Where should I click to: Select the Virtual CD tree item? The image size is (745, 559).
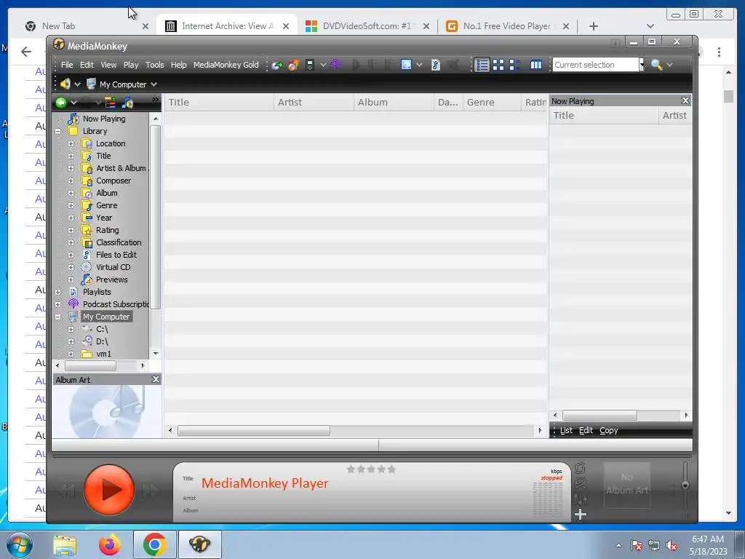tap(113, 267)
